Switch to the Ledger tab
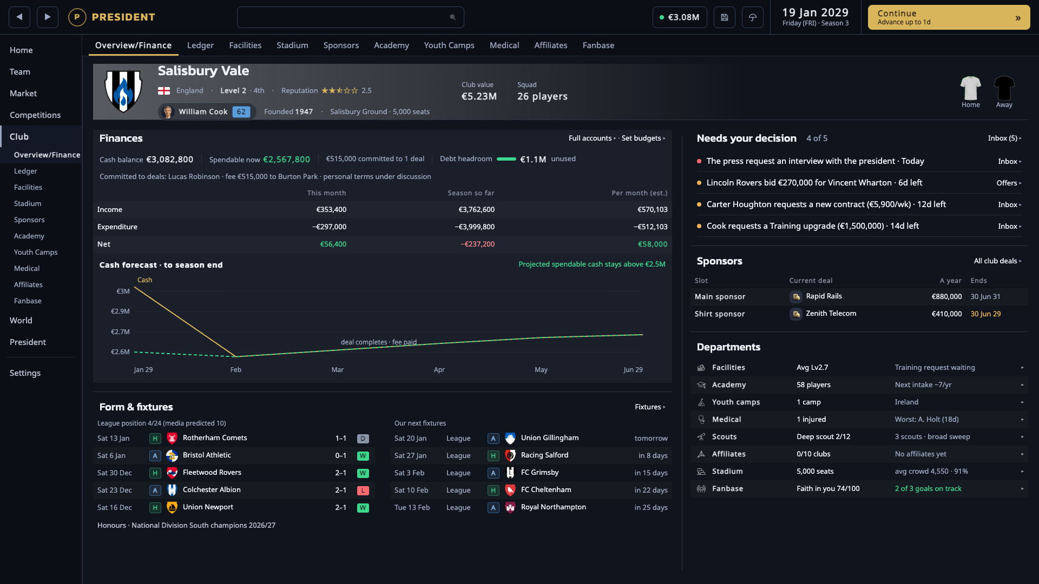1039x584 pixels. click(x=200, y=45)
